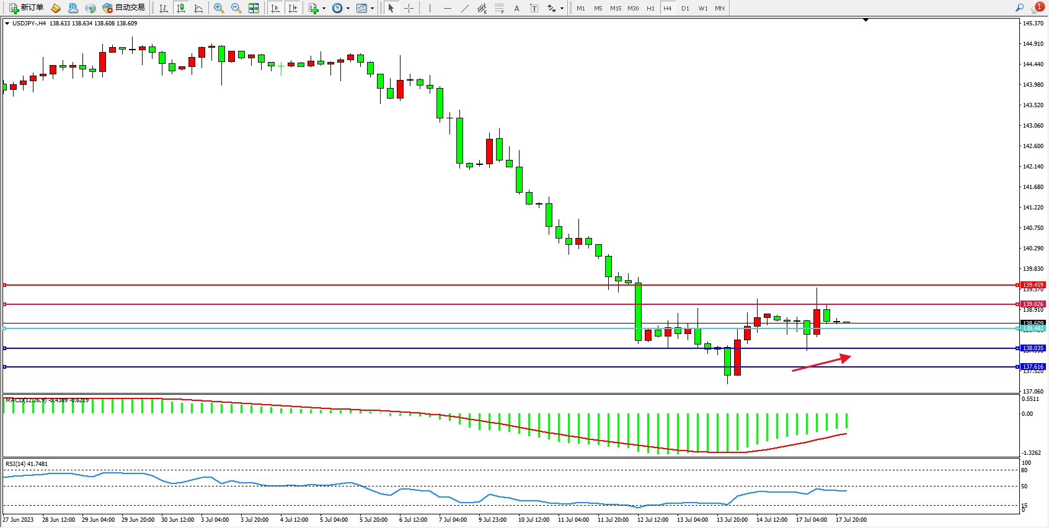Switch chart to bar chart style
Screen dimensions: 1049x528
coord(164,8)
